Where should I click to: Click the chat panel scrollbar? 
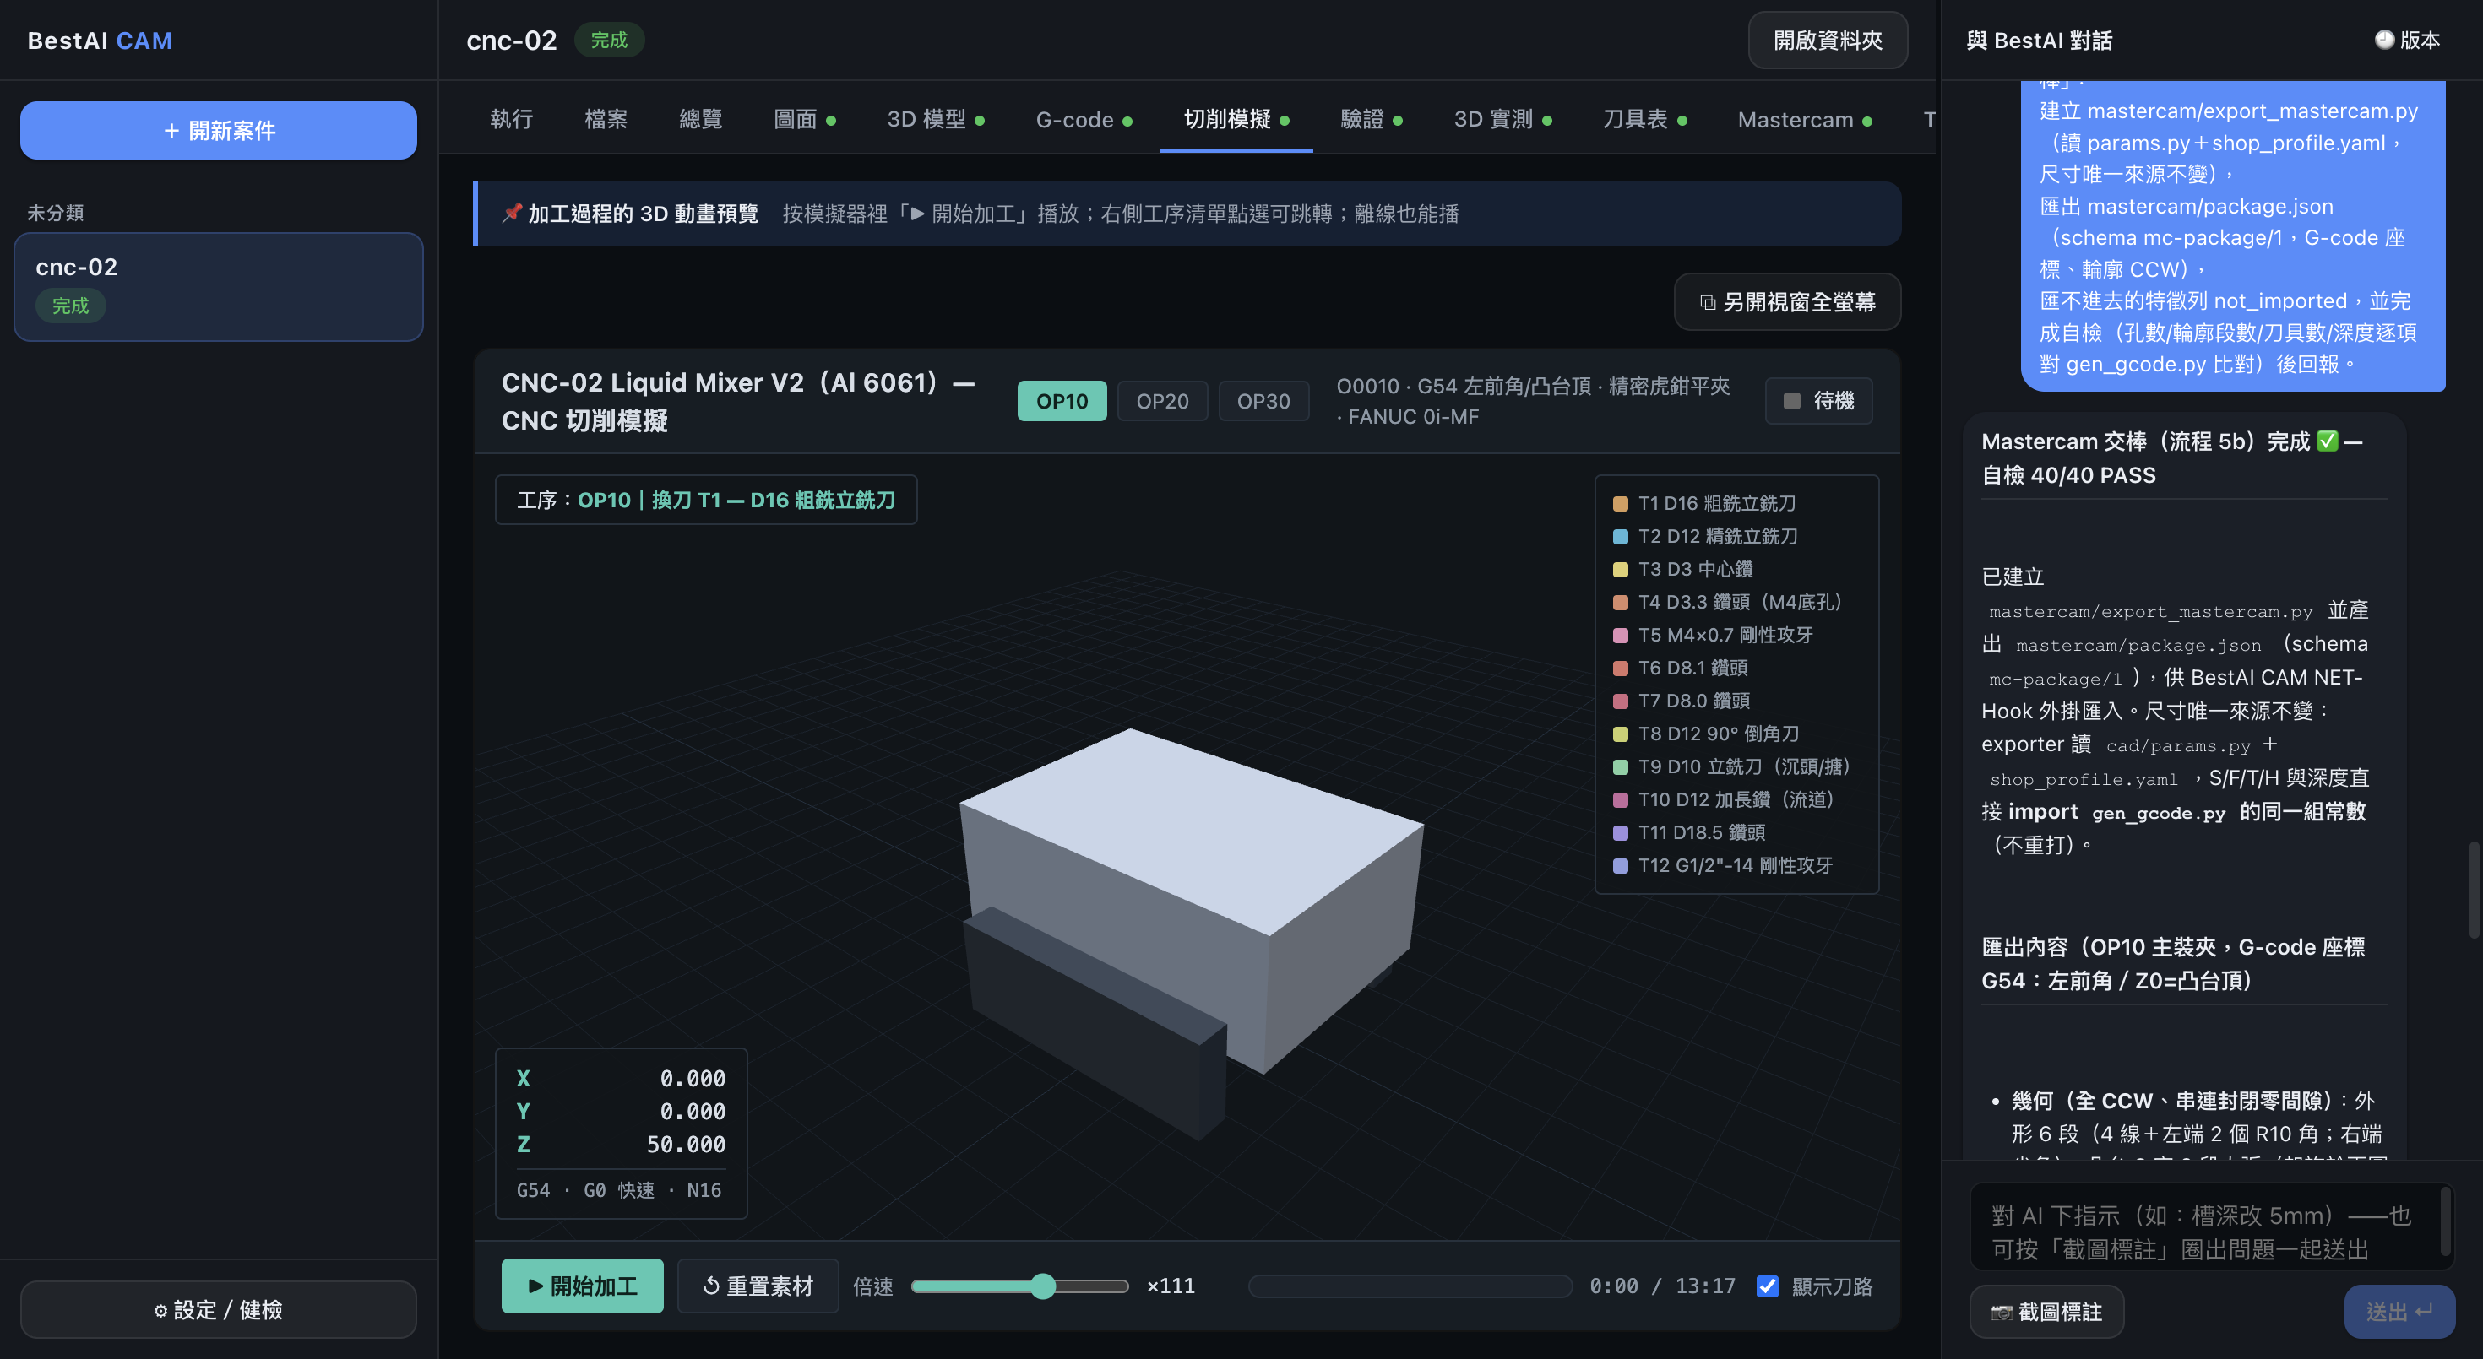click(2474, 889)
